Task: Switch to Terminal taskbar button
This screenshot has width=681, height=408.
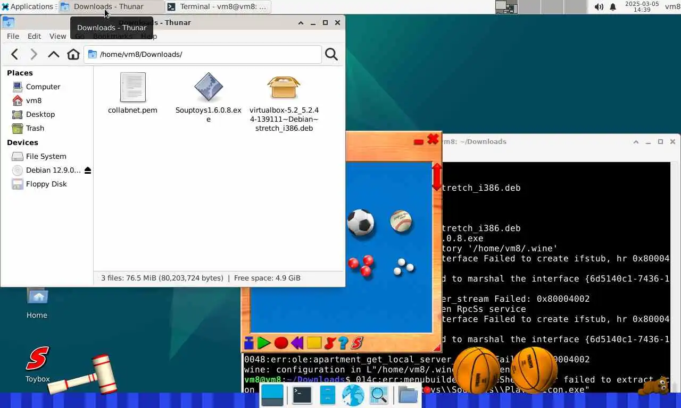Action: [218, 6]
